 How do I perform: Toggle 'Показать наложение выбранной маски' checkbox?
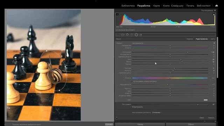(11, 125)
